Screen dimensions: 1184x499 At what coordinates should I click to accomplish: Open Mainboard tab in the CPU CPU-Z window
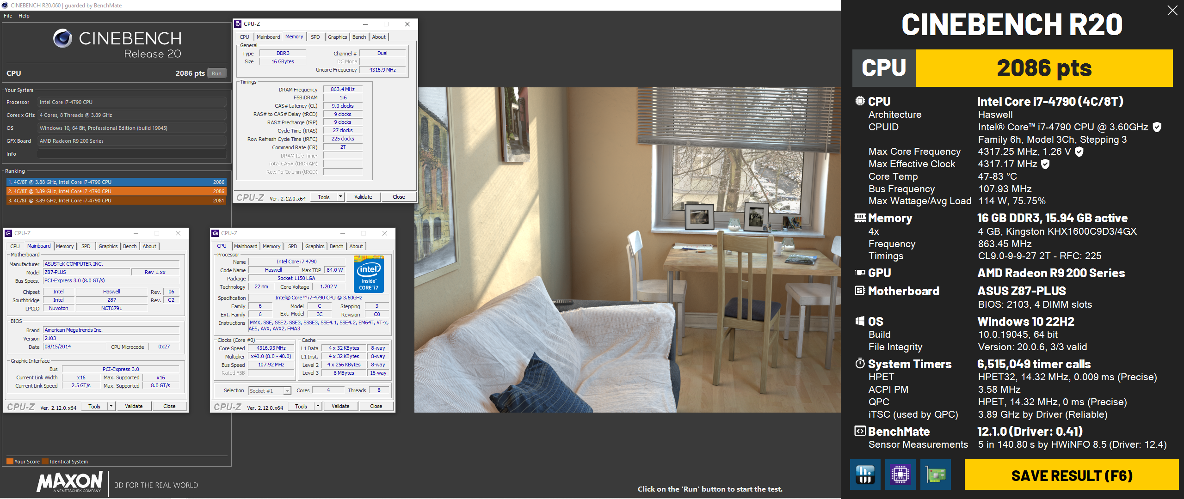coord(246,246)
